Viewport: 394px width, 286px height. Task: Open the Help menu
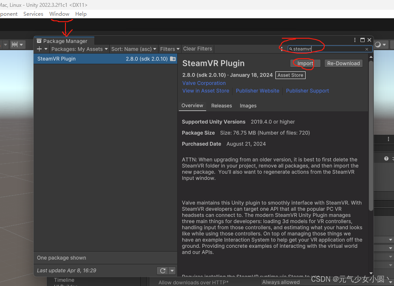81,14
